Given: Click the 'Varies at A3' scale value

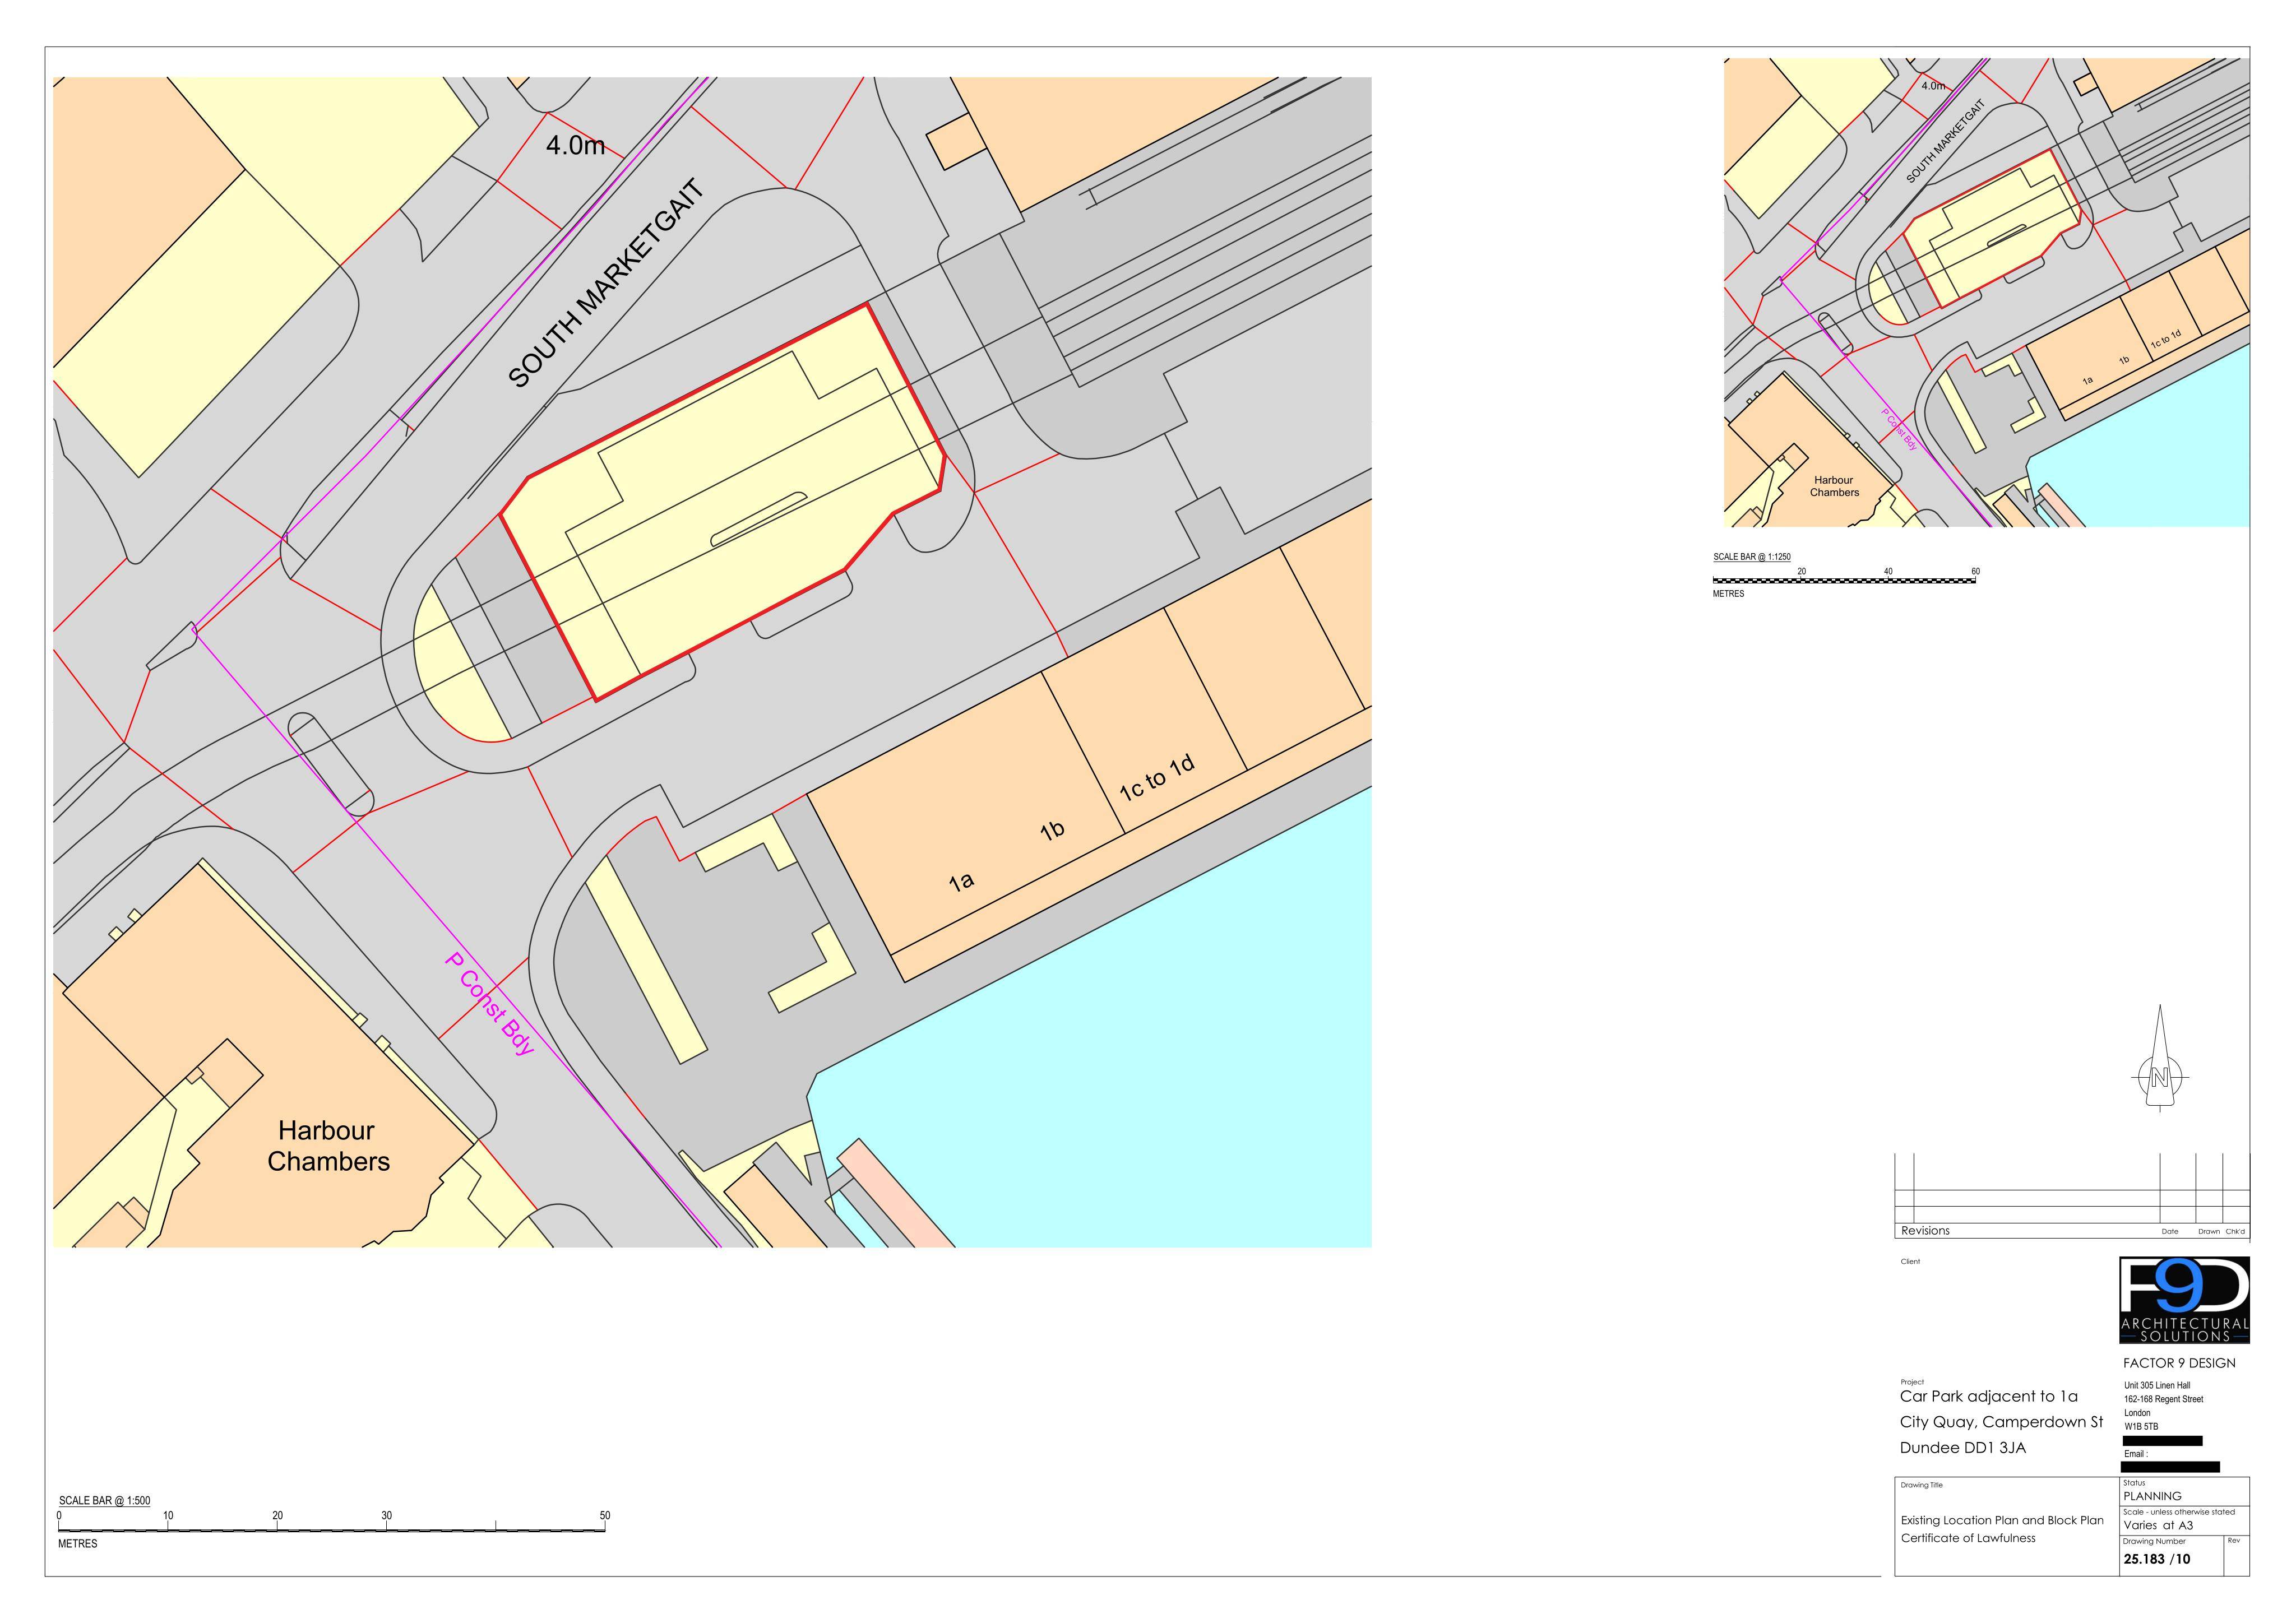Looking at the screenshot, I should [2158, 1525].
